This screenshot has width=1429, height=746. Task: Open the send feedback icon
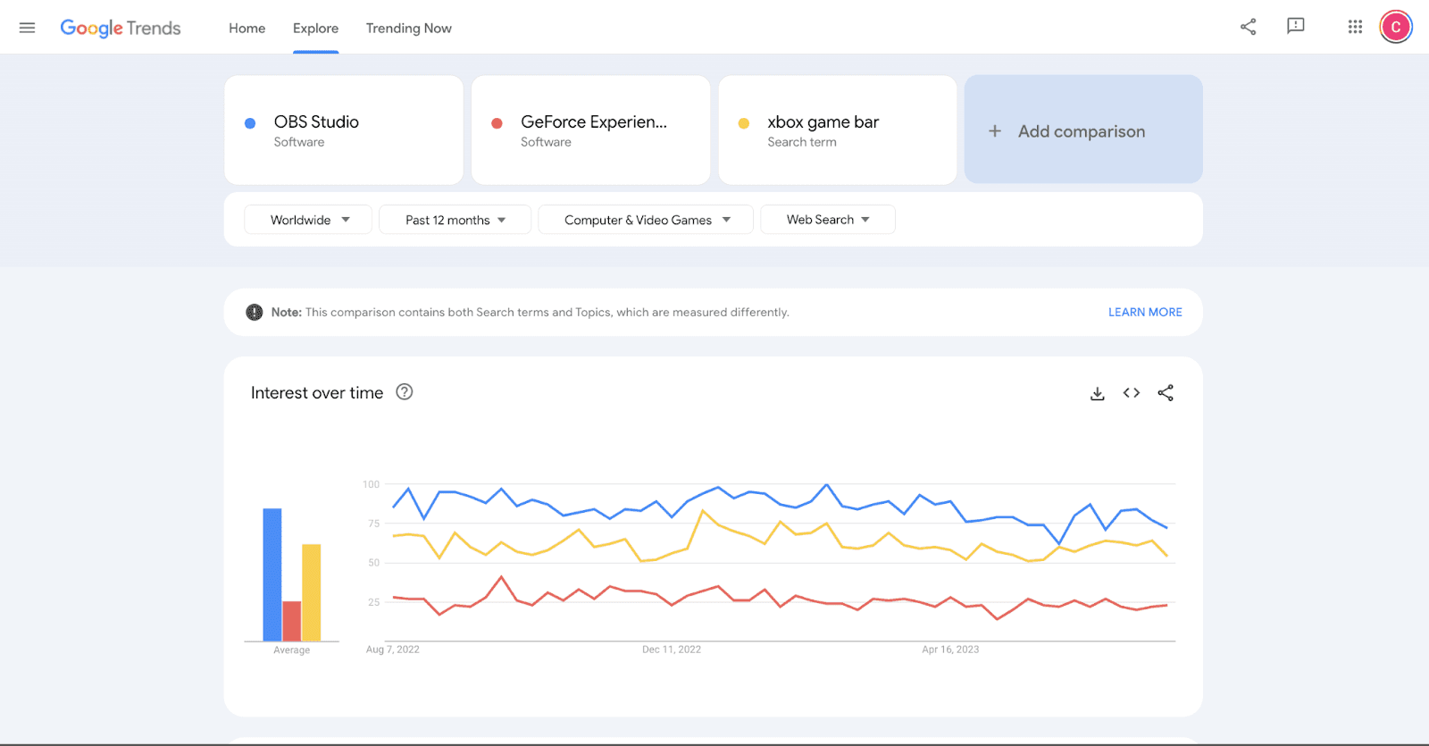pyautogui.click(x=1295, y=27)
